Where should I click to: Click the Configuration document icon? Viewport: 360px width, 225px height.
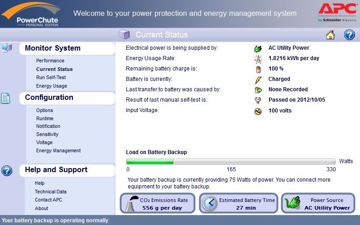5,98
